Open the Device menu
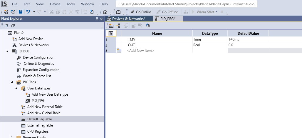Screen dimensions: 302x138 (55, 4)
